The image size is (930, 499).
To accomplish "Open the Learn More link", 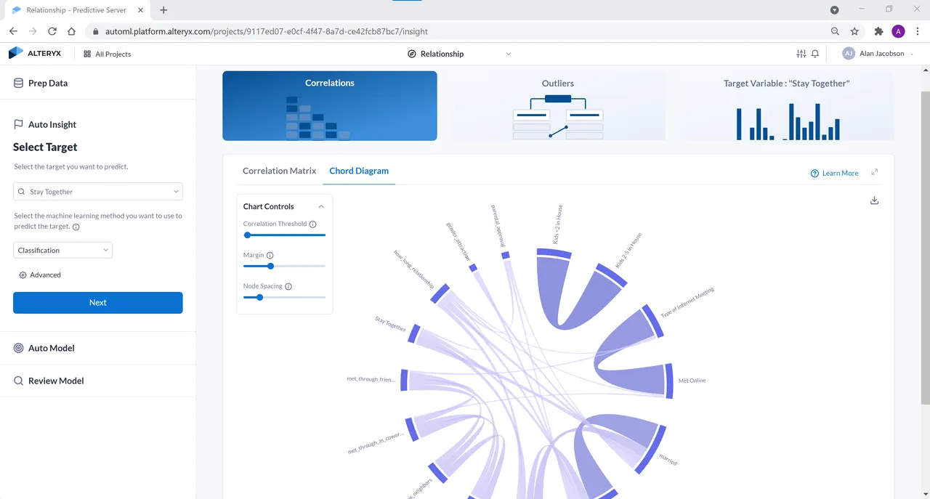I will click(835, 173).
